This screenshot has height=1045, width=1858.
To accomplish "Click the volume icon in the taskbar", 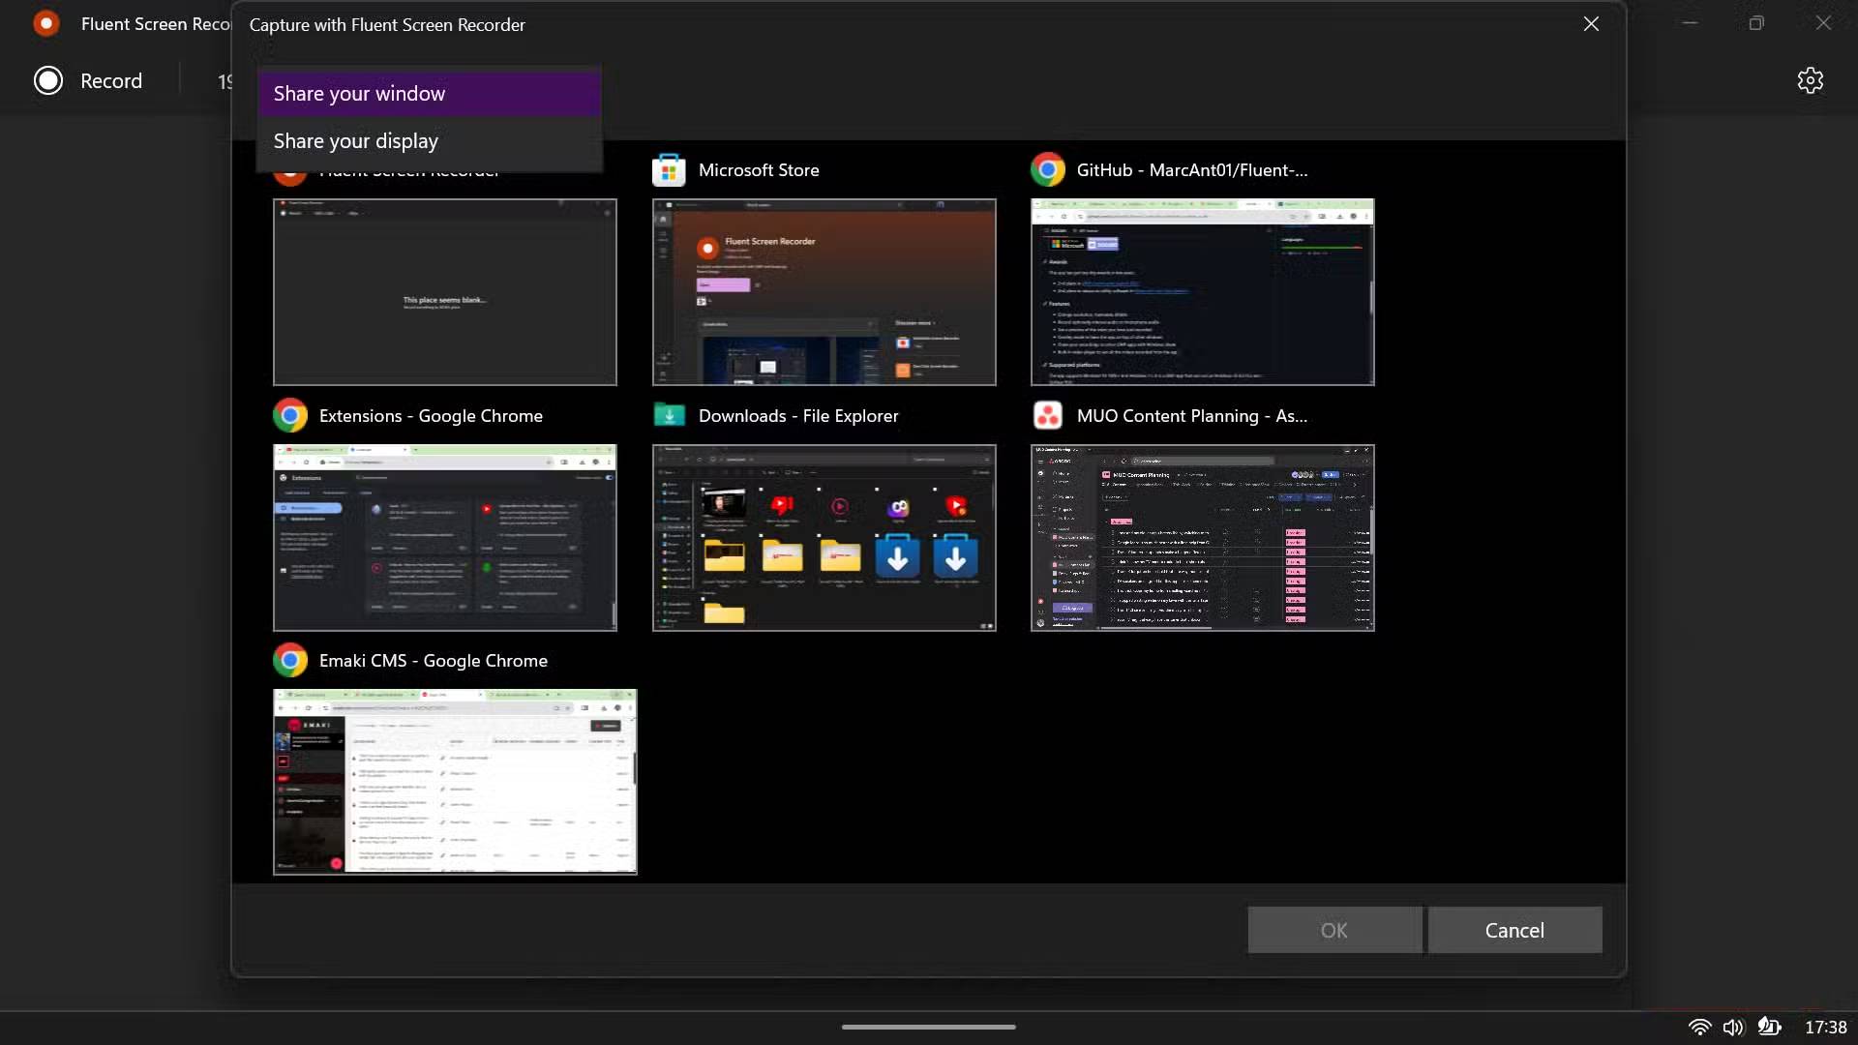I will click(x=1734, y=1028).
